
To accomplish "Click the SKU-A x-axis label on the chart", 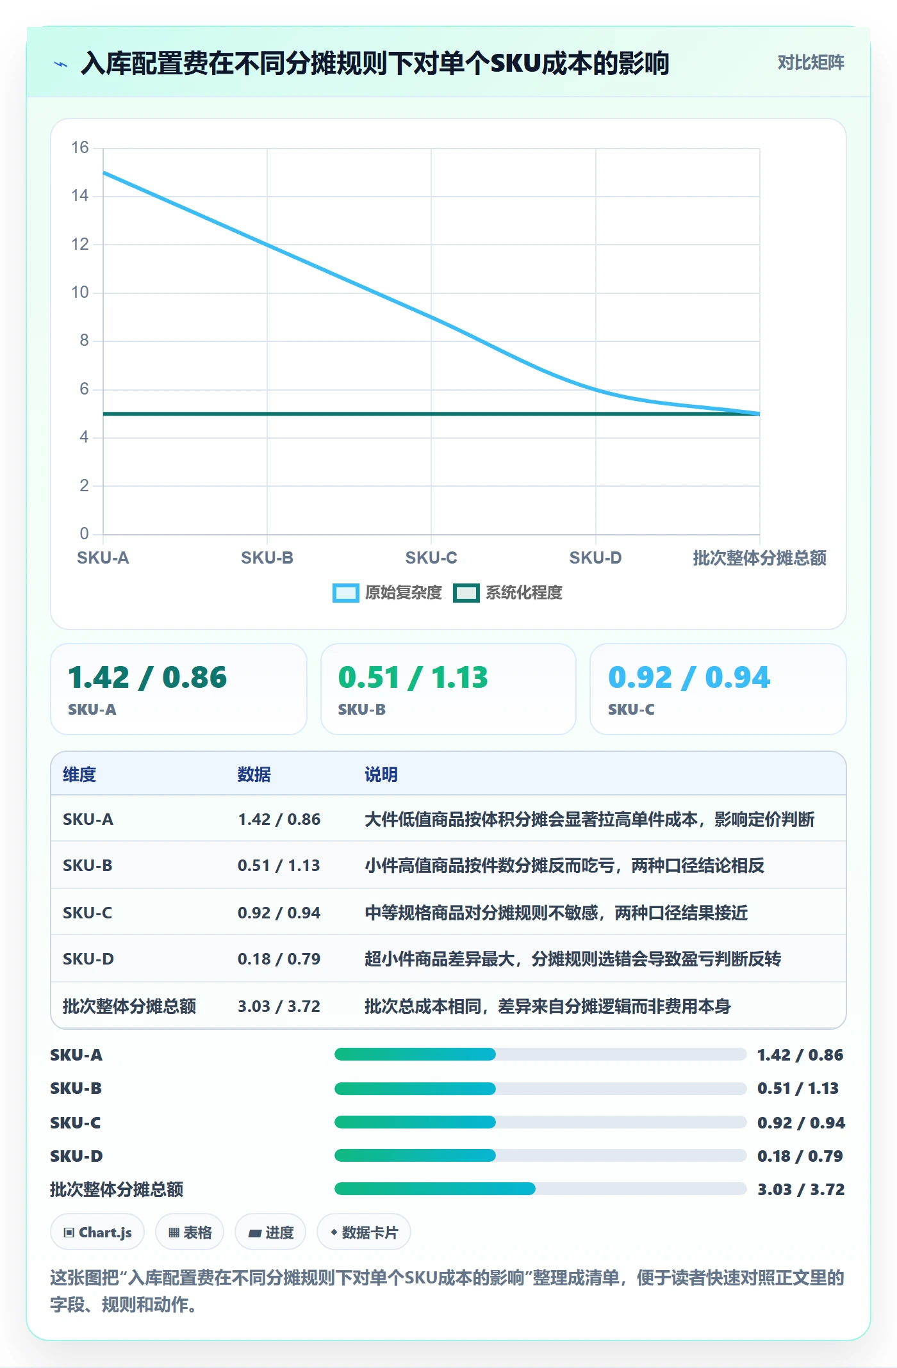I will 103,558.
